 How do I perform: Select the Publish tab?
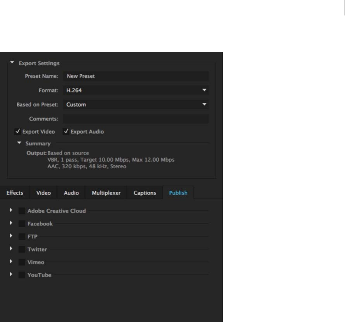pyautogui.click(x=178, y=193)
